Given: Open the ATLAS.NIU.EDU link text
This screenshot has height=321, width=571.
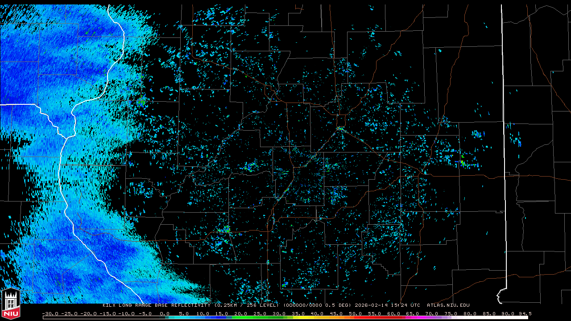Looking at the screenshot, I should click(448, 305).
